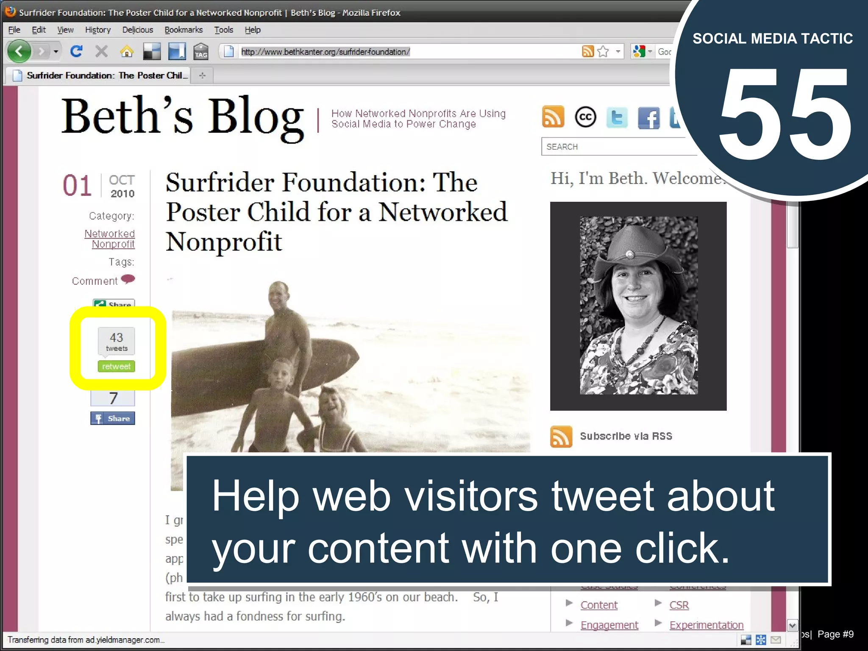Open the history dropdown next to Forward
868x651 pixels.
tap(56, 52)
